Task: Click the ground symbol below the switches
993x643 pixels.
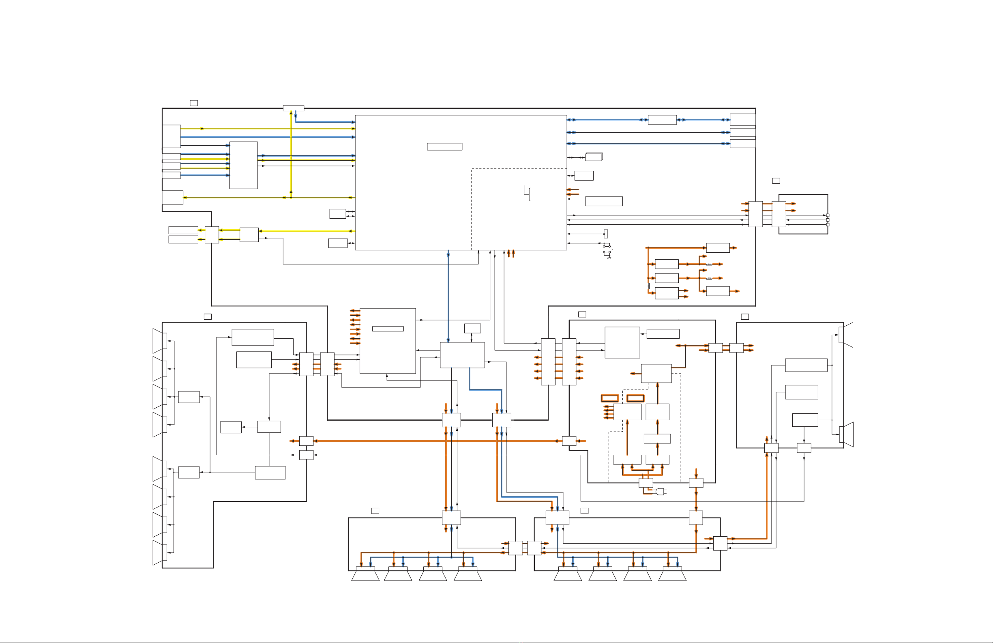Action: pos(609,257)
